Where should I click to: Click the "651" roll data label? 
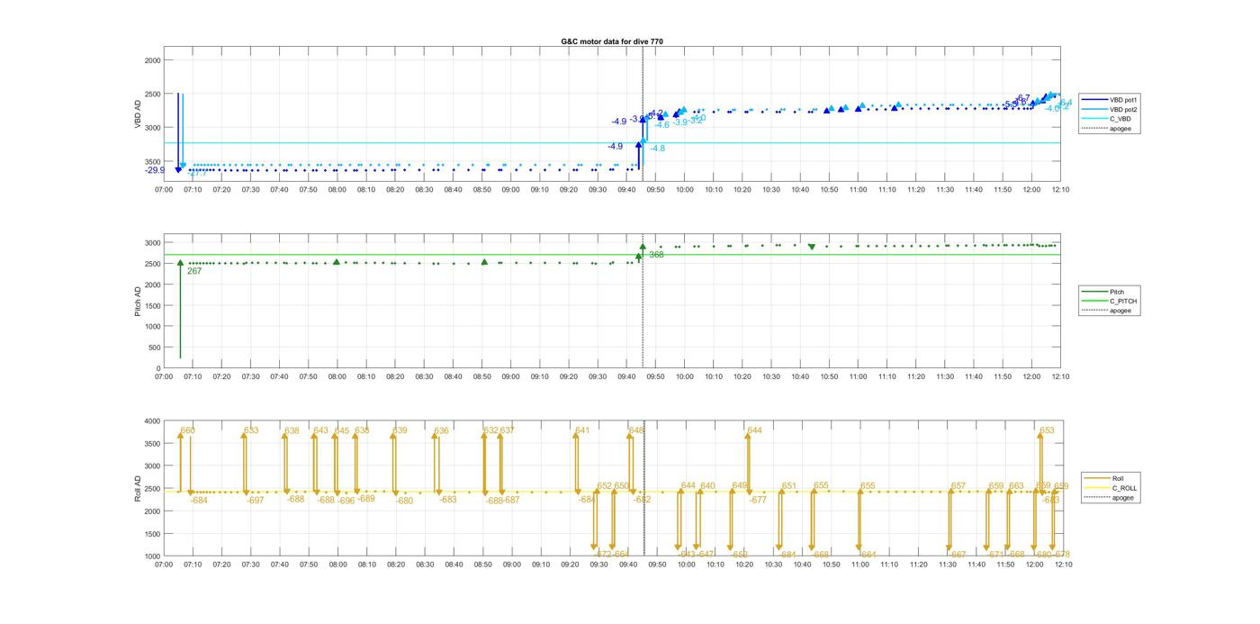(789, 486)
